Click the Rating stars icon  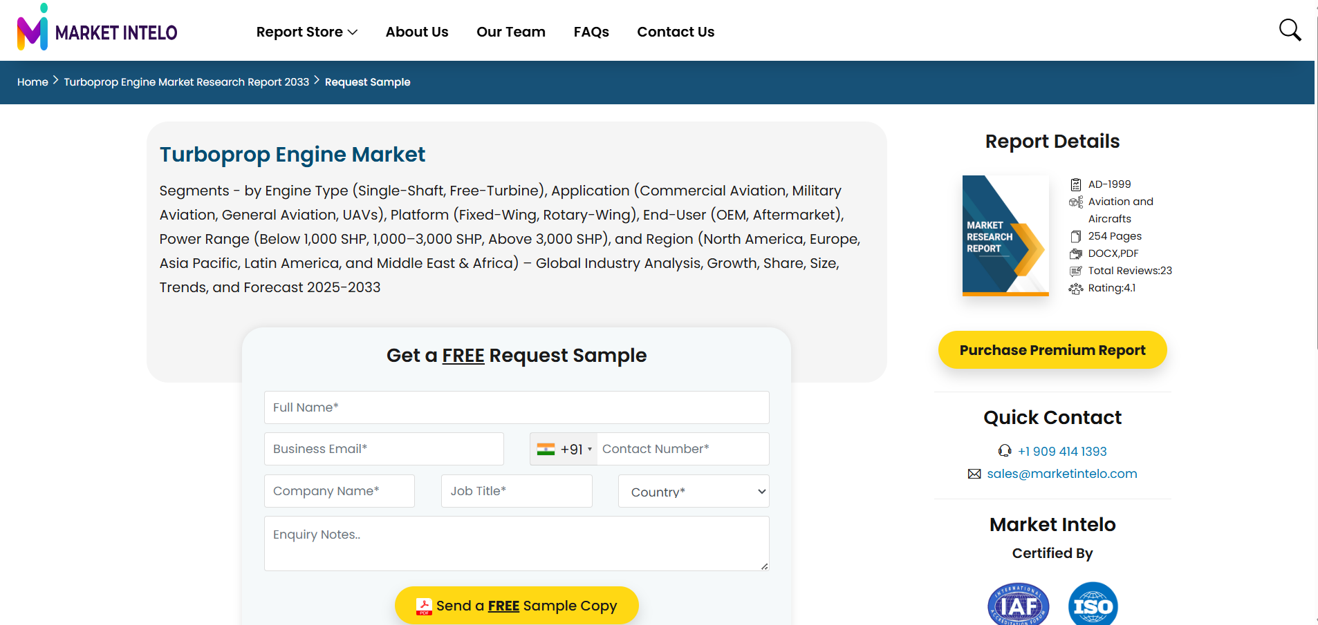click(x=1076, y=288)
